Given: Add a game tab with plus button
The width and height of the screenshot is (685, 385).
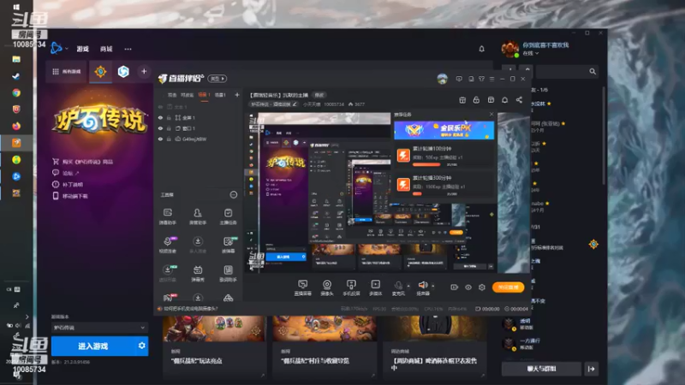Looking at the screenshot, I should (x=144, y=71).
